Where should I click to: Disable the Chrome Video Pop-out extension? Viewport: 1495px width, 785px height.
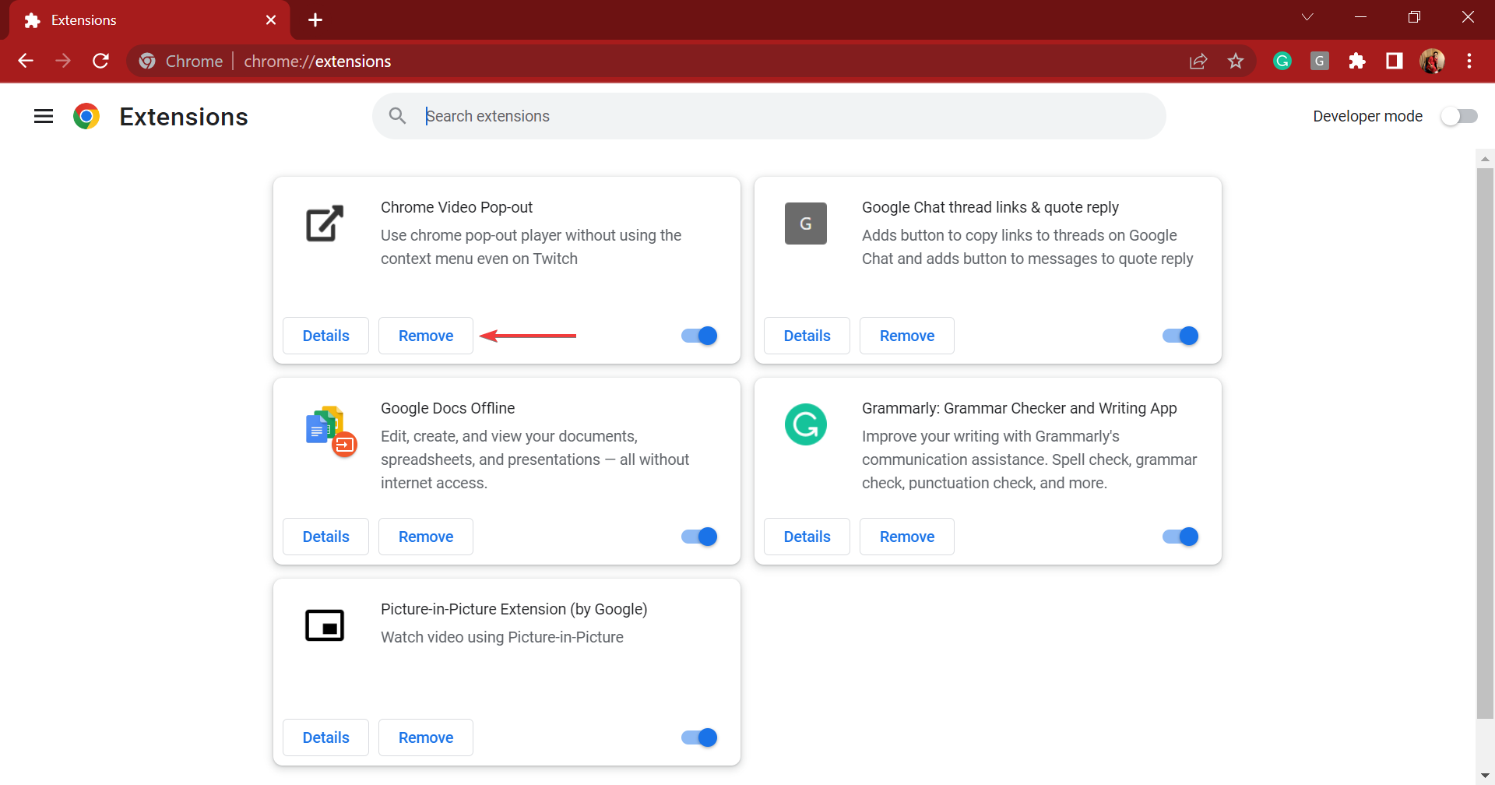pyautogui.click(x=699, y=336)
